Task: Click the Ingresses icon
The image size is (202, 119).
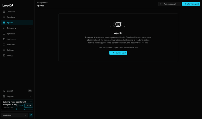Action: [x=4, y=39]
